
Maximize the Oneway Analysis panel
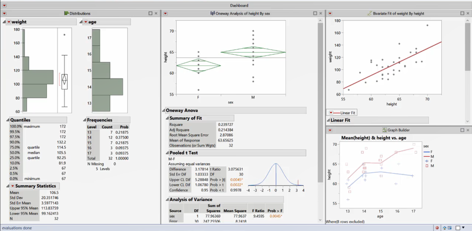[x=315, y=13]
